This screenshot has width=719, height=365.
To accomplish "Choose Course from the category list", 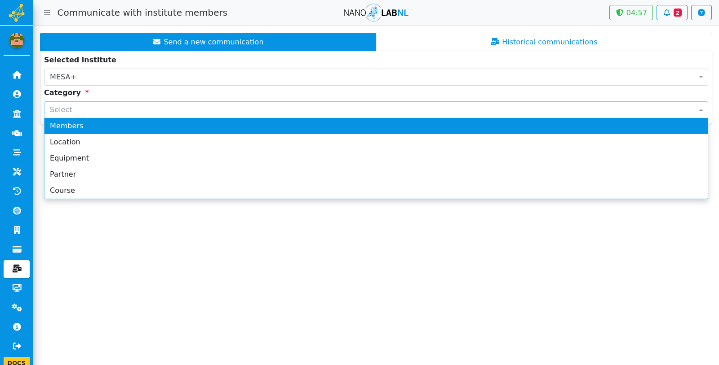I will point(376,191).
